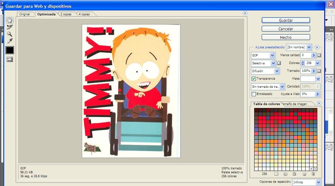335x186 pixels.
Task: Lock selected color padlock icon
Action: coord(294,174)
